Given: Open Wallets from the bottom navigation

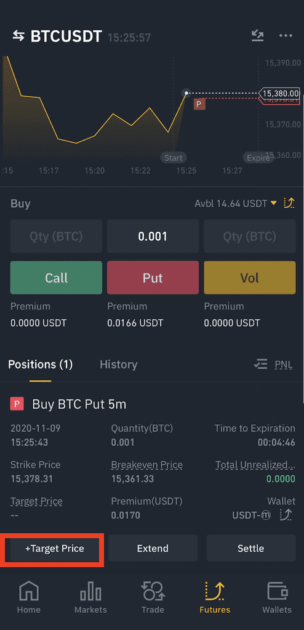Looking at the screenshot, I should click(277, 597).
